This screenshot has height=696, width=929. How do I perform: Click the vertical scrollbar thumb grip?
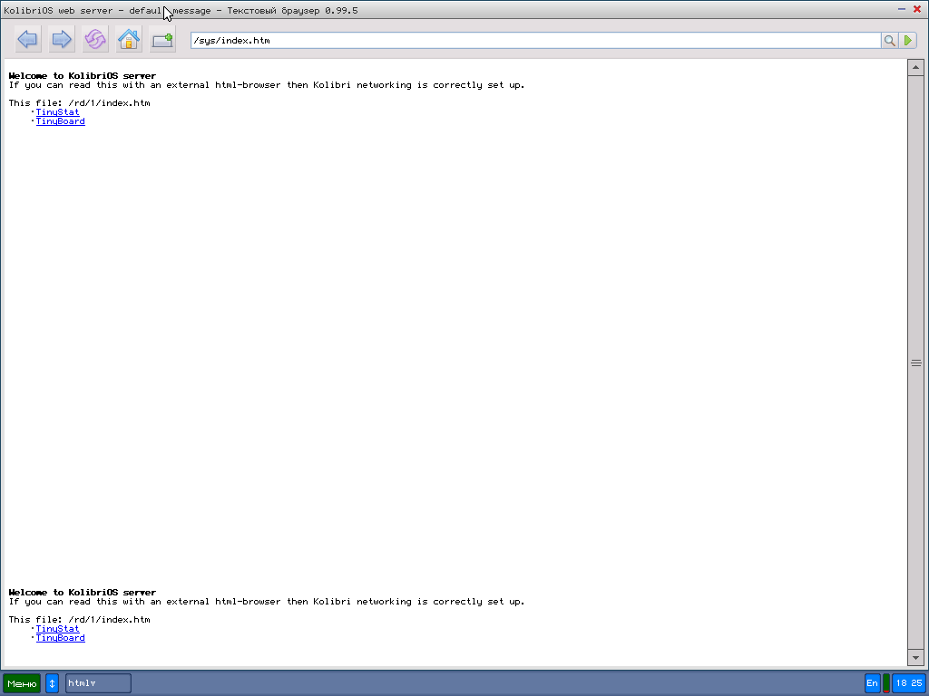click(915, 362)
